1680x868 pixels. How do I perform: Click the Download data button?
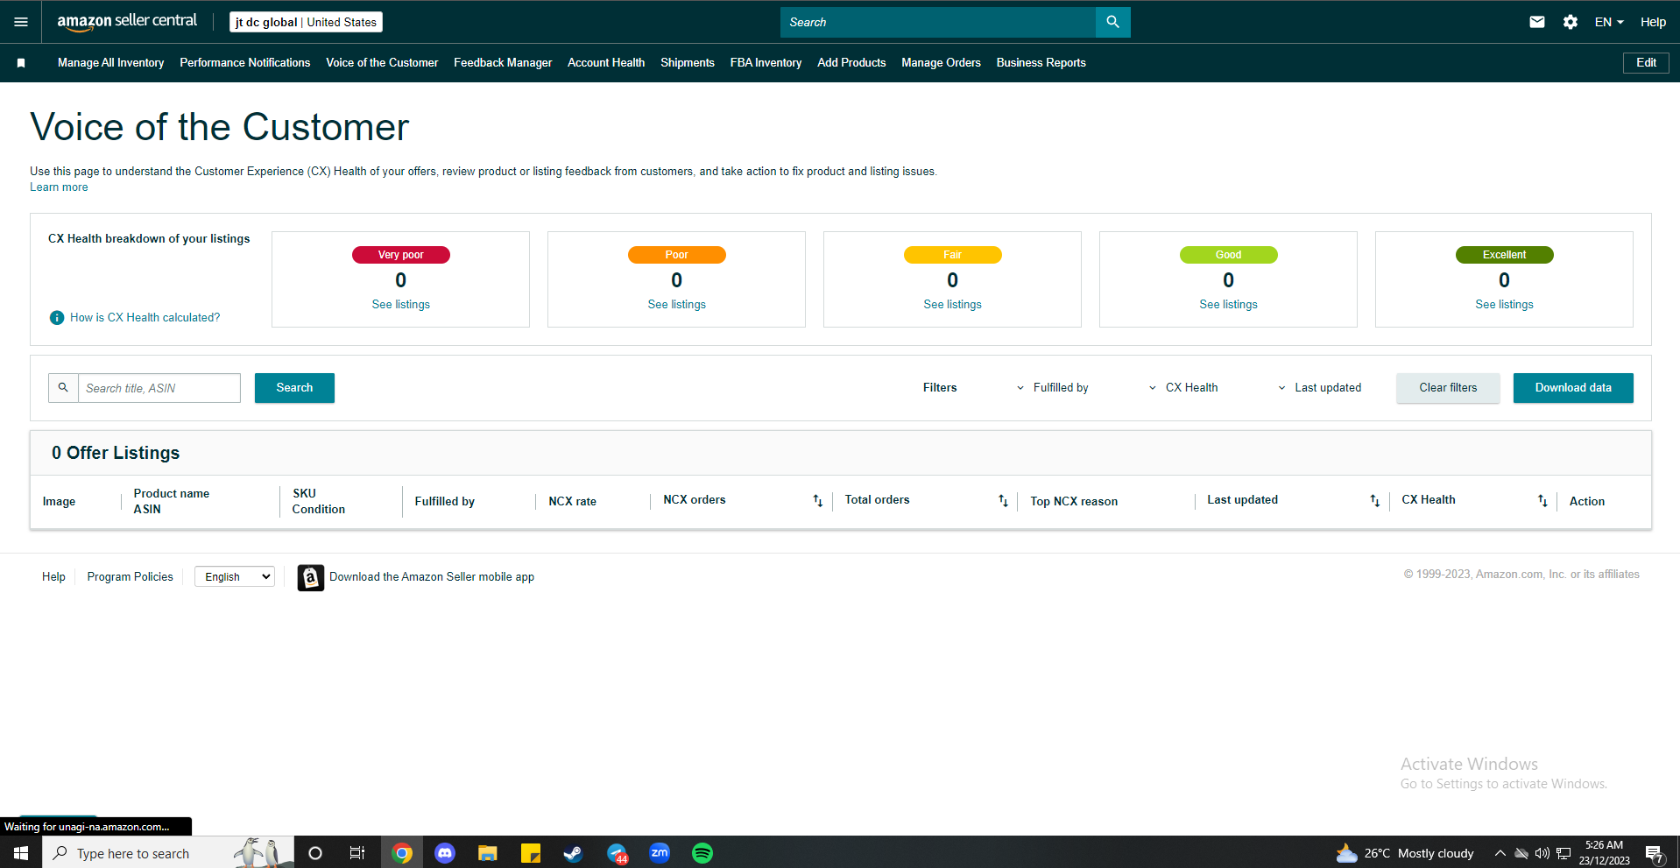pyautogui.click(x=1573, y=388)
